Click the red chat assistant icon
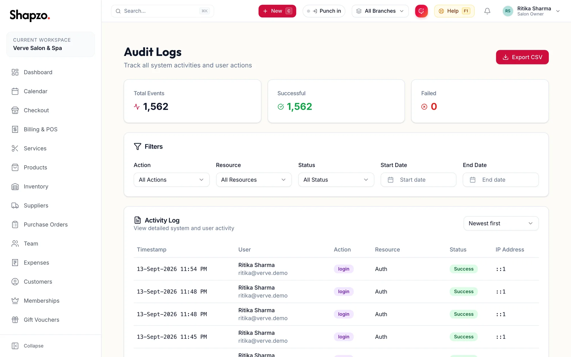This screenshot has height=357, width=571. pyautogui.click(x=421, y=11)
